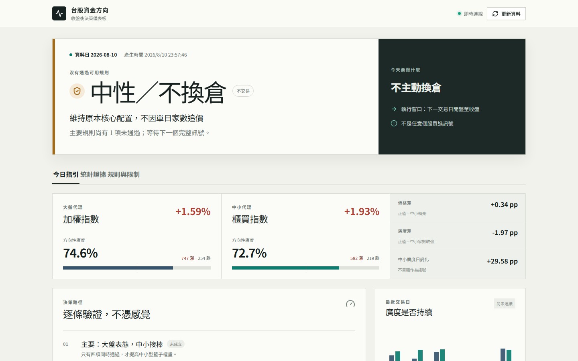Select the 今日指引 tab
The image size is (578, 361).
point(66,174)
